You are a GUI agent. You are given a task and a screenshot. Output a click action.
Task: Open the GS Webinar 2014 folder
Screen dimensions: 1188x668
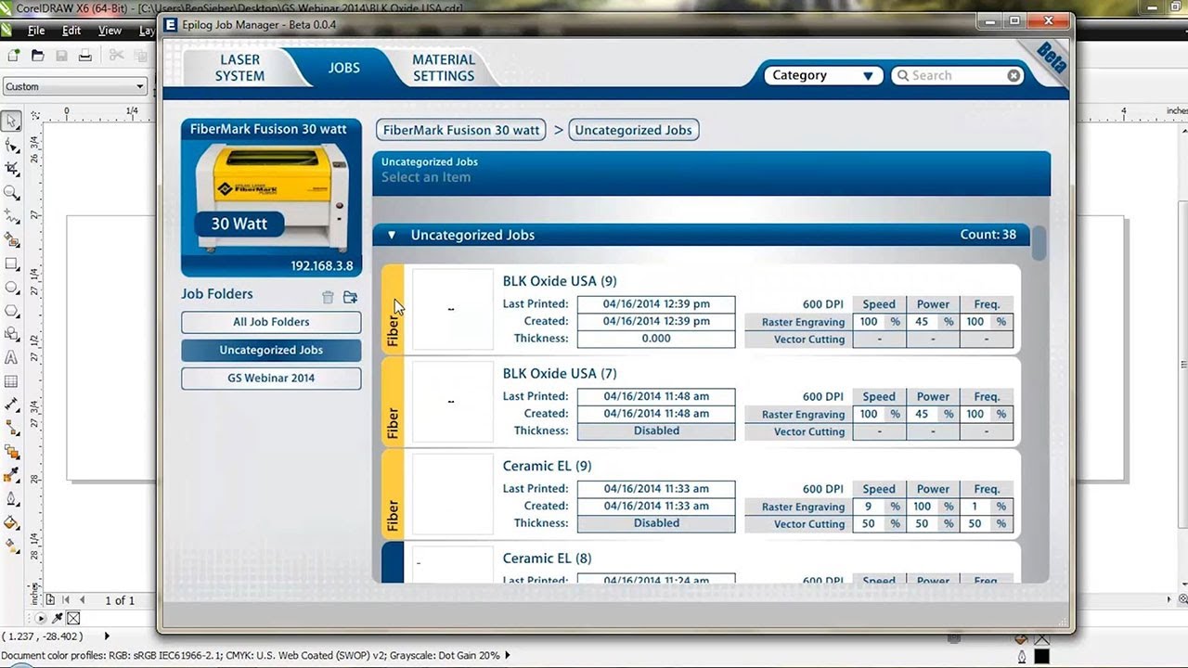[x=271, y=378]
